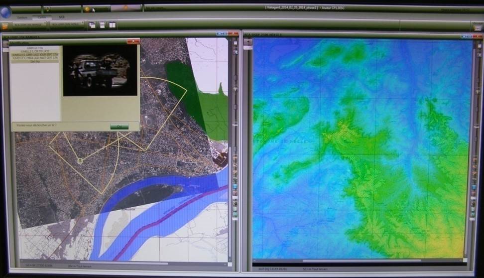This screenshot has width=484, height=278.
Task: Click the orange icon in the top bar
Action: [x=125, y=8]
